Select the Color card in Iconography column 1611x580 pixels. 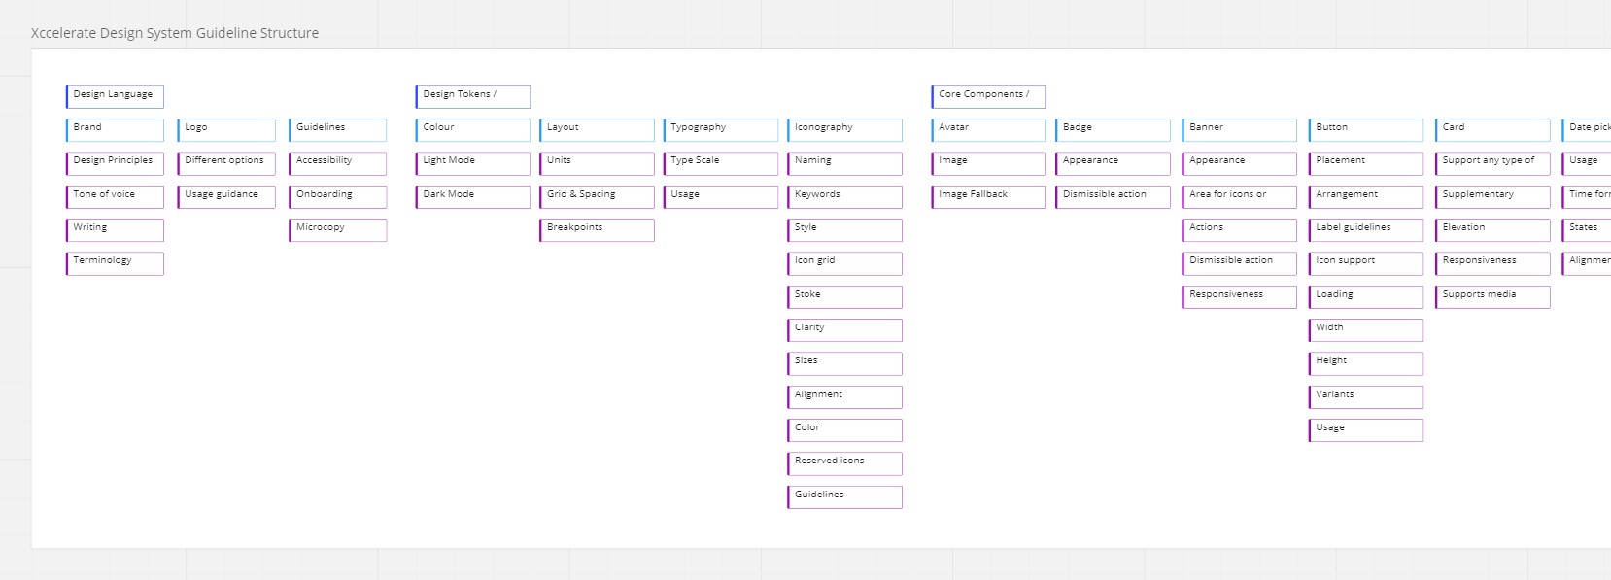(844, 430)
